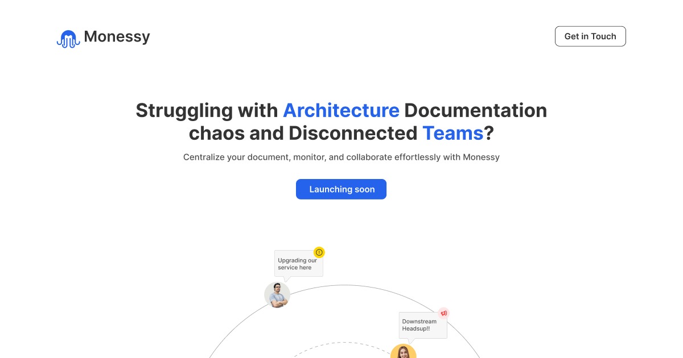
Task: Click the Monessy brand name text
Action: (x=117, y=37)
